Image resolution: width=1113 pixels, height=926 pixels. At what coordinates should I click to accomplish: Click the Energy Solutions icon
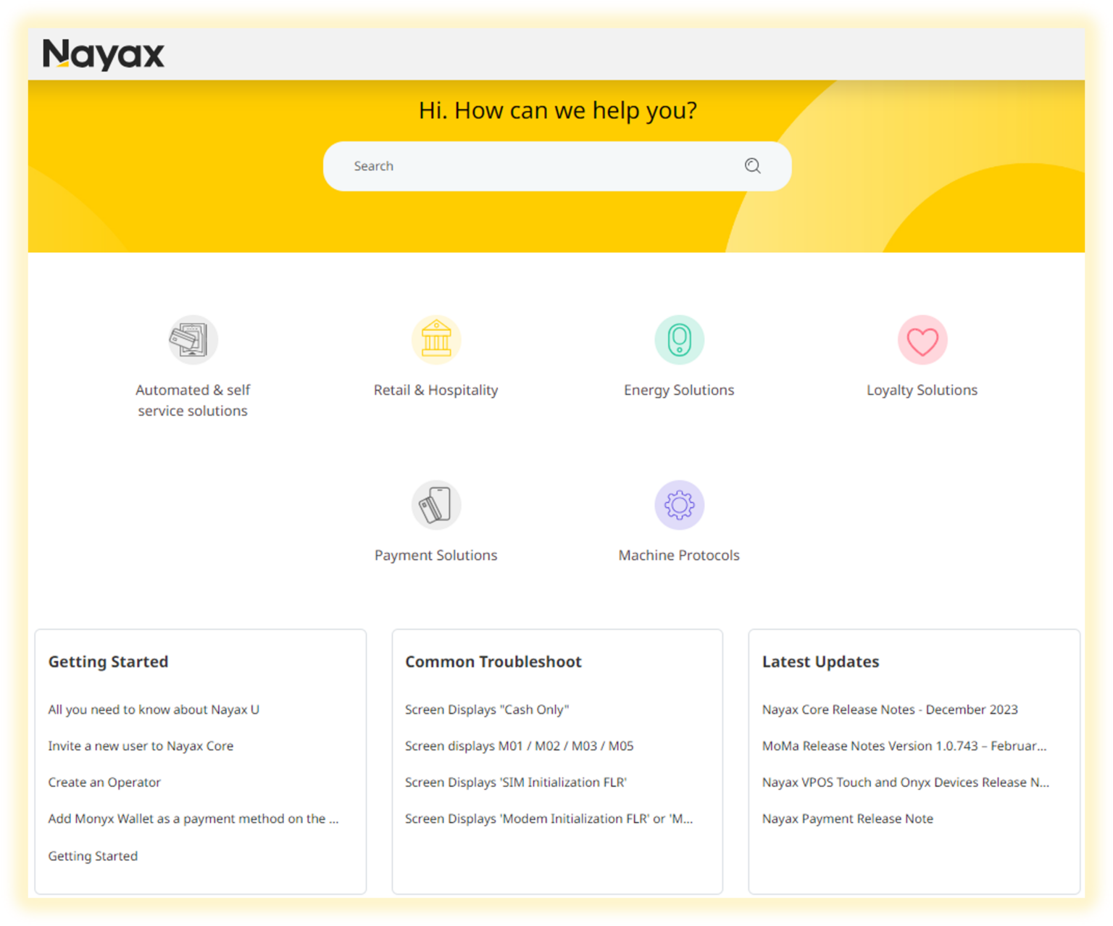(678, 339)
